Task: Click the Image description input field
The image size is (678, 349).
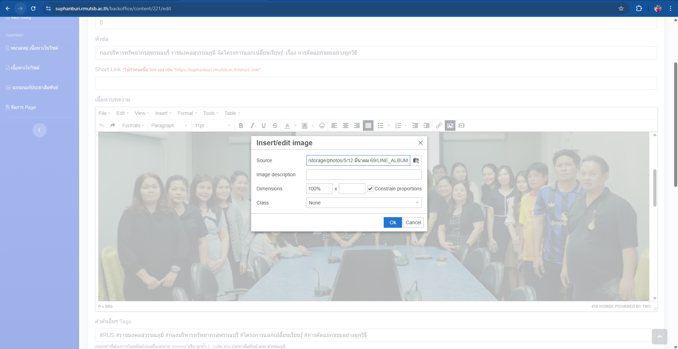Action: pyautogui.click(x=364, y=174)
